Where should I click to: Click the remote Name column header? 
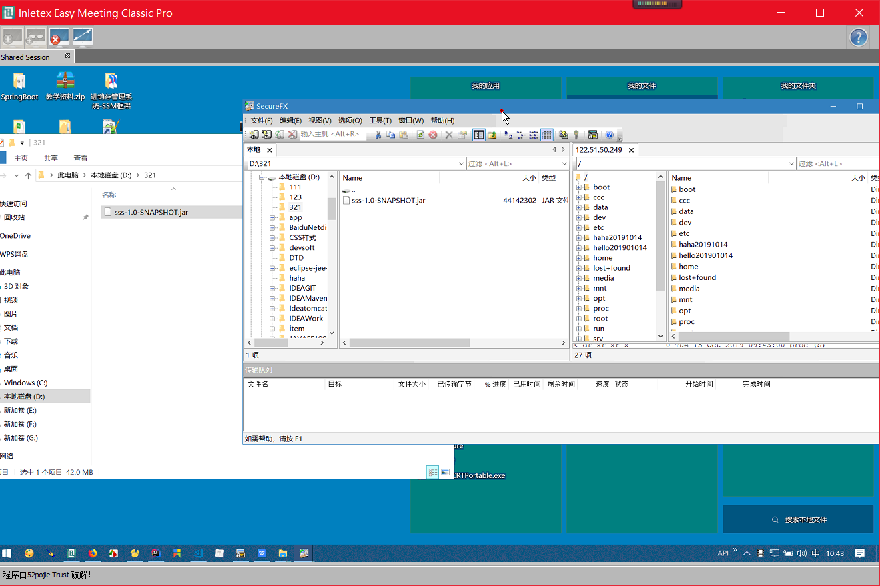pyautogui.click(x=681, y=178)
